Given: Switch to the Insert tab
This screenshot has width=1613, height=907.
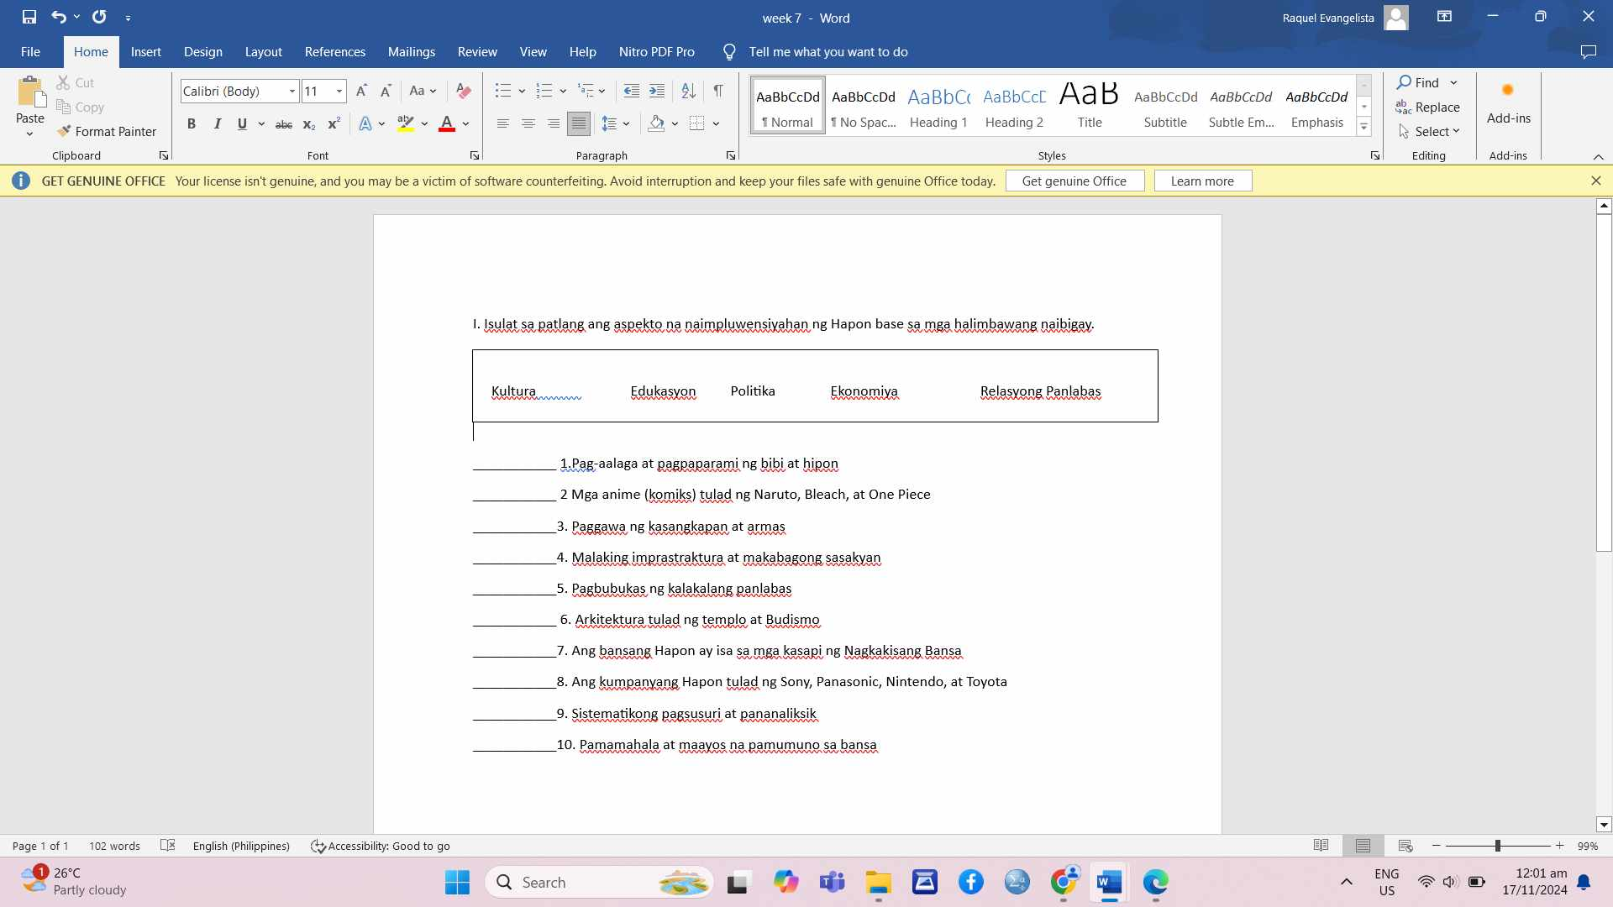Looking at the screenshot, I should click(145, 52).
